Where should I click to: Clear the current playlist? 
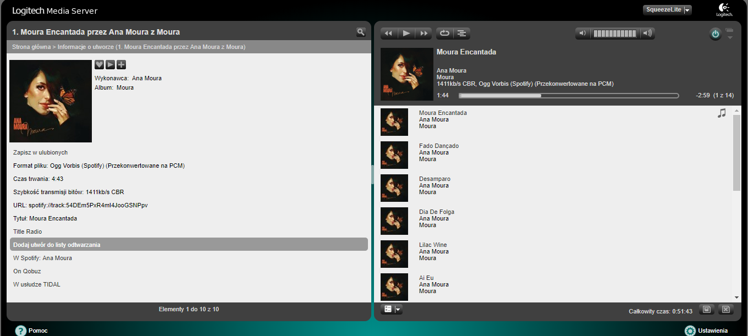(725, 310)
